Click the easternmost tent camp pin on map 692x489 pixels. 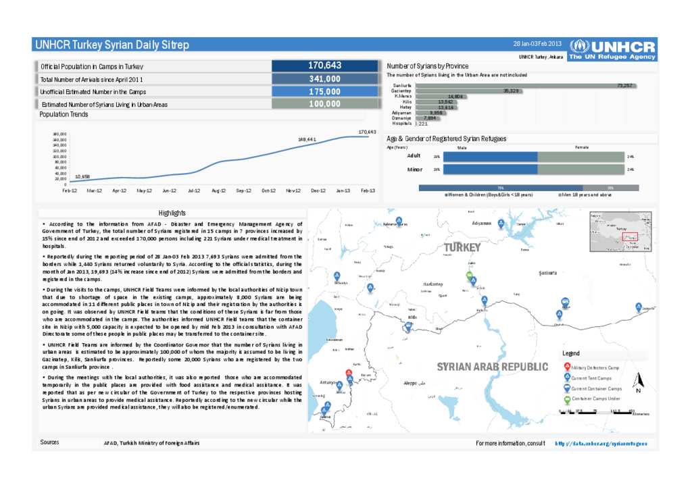pos(638,307)
